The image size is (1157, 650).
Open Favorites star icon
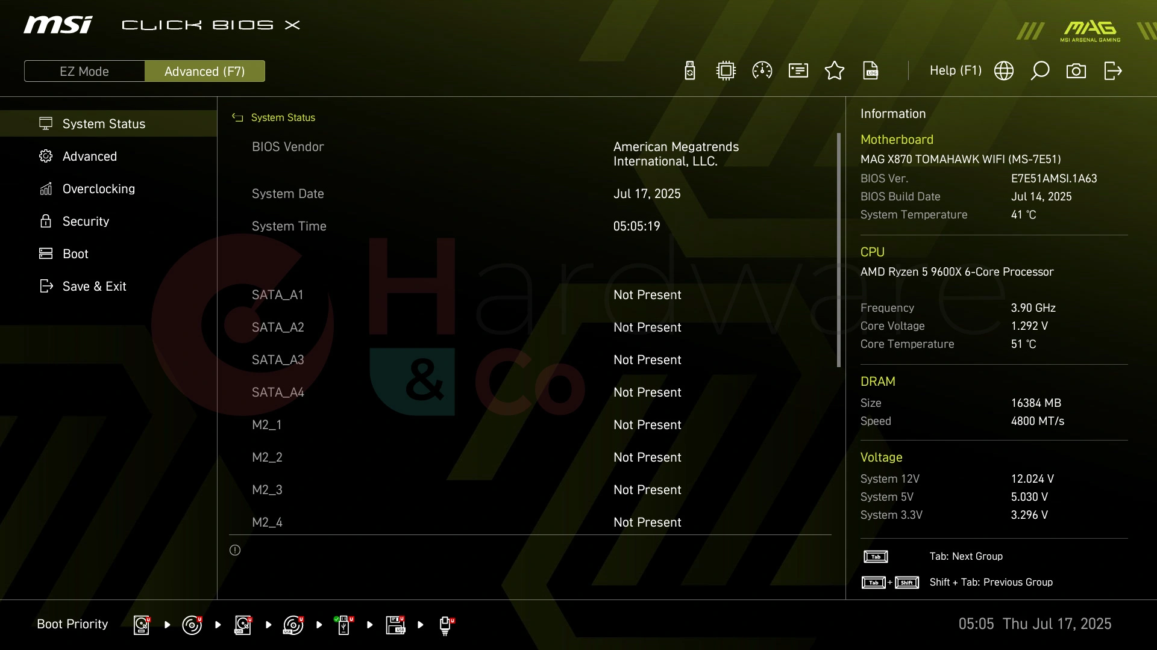(x=835, y=71)
